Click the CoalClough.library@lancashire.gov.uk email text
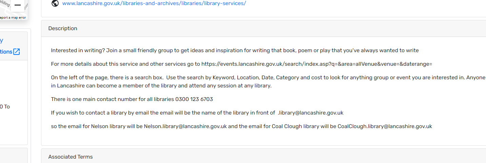Screen dimensions: 486x163 385,126
